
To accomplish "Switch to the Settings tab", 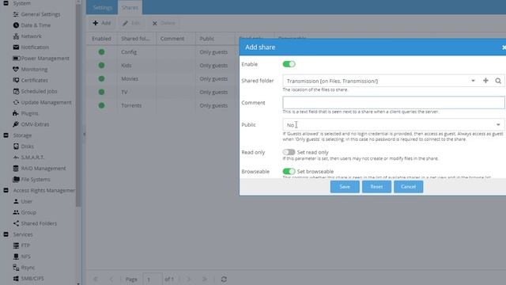I will click(x=102, y=7).
